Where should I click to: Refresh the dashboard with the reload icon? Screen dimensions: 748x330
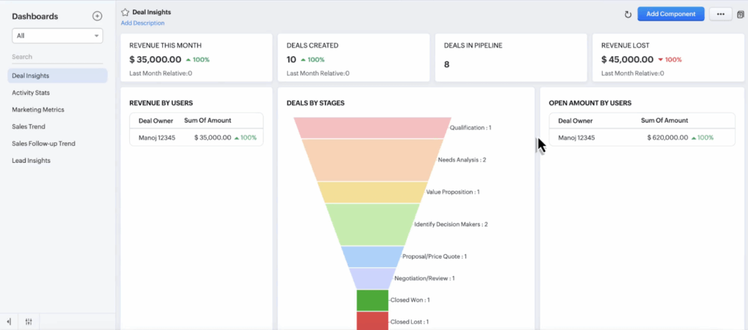point(627,14)
